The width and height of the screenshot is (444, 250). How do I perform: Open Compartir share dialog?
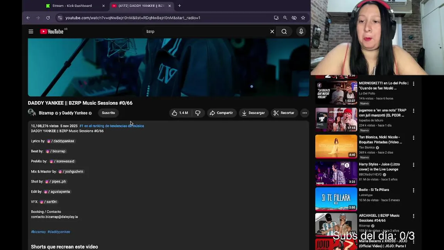click(x=221, y=113)
